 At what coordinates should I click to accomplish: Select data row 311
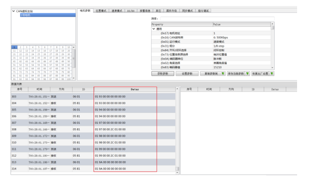[93, 149]
